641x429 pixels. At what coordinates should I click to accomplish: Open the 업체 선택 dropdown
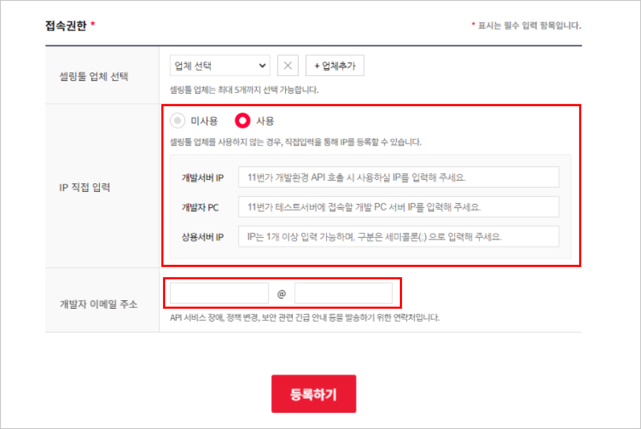(219, 66)
